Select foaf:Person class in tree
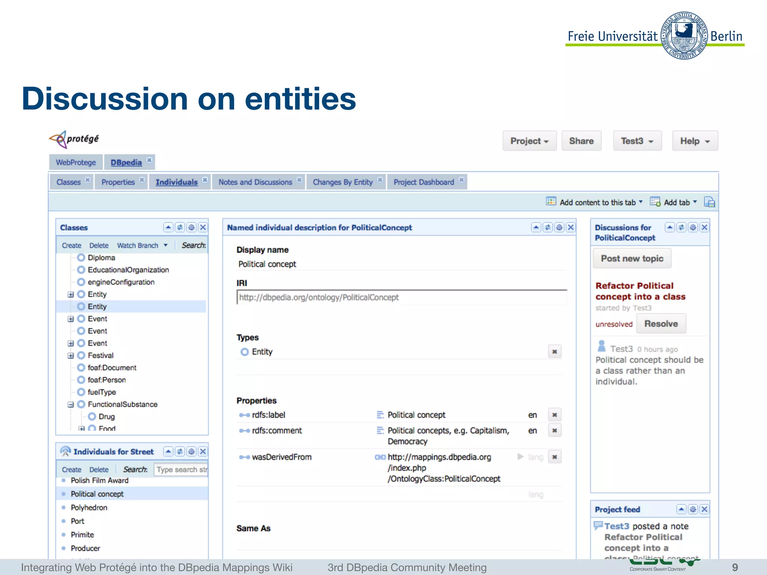This screenshot has height=575, width=767. tap(107, 380)
